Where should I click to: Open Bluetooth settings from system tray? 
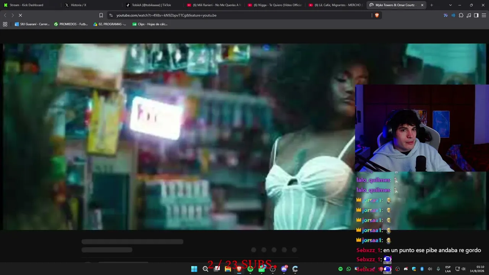[422, 269]
